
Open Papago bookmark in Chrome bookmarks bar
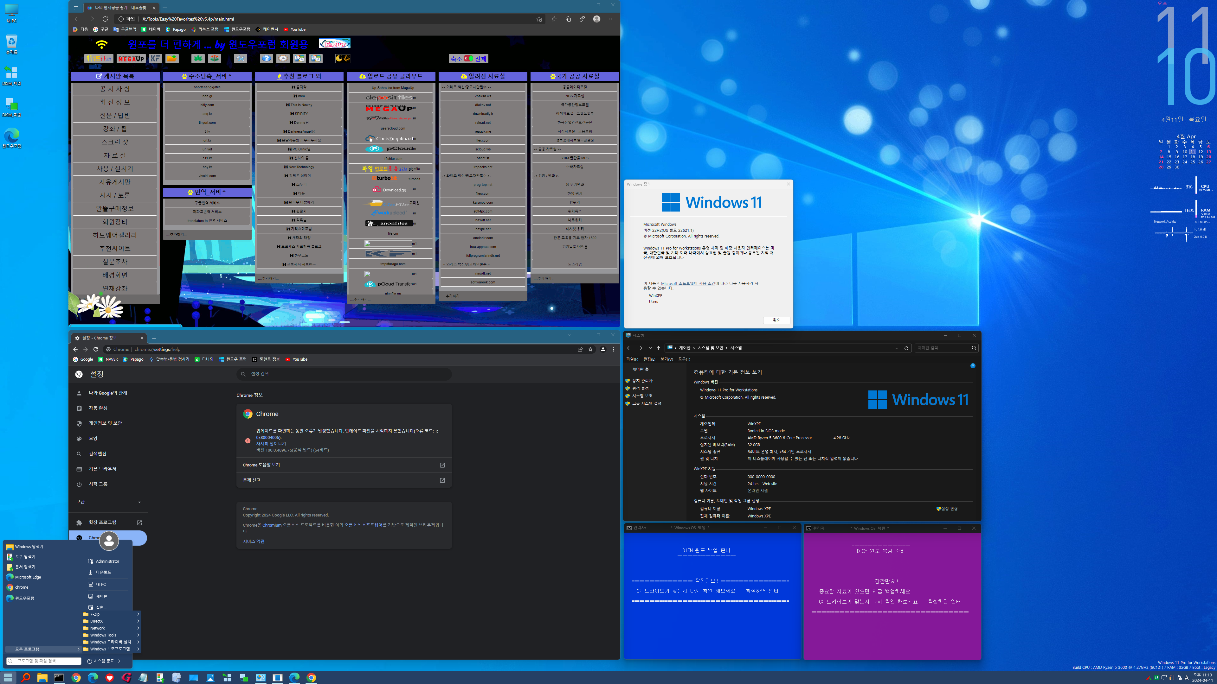[x=133, y=359]
